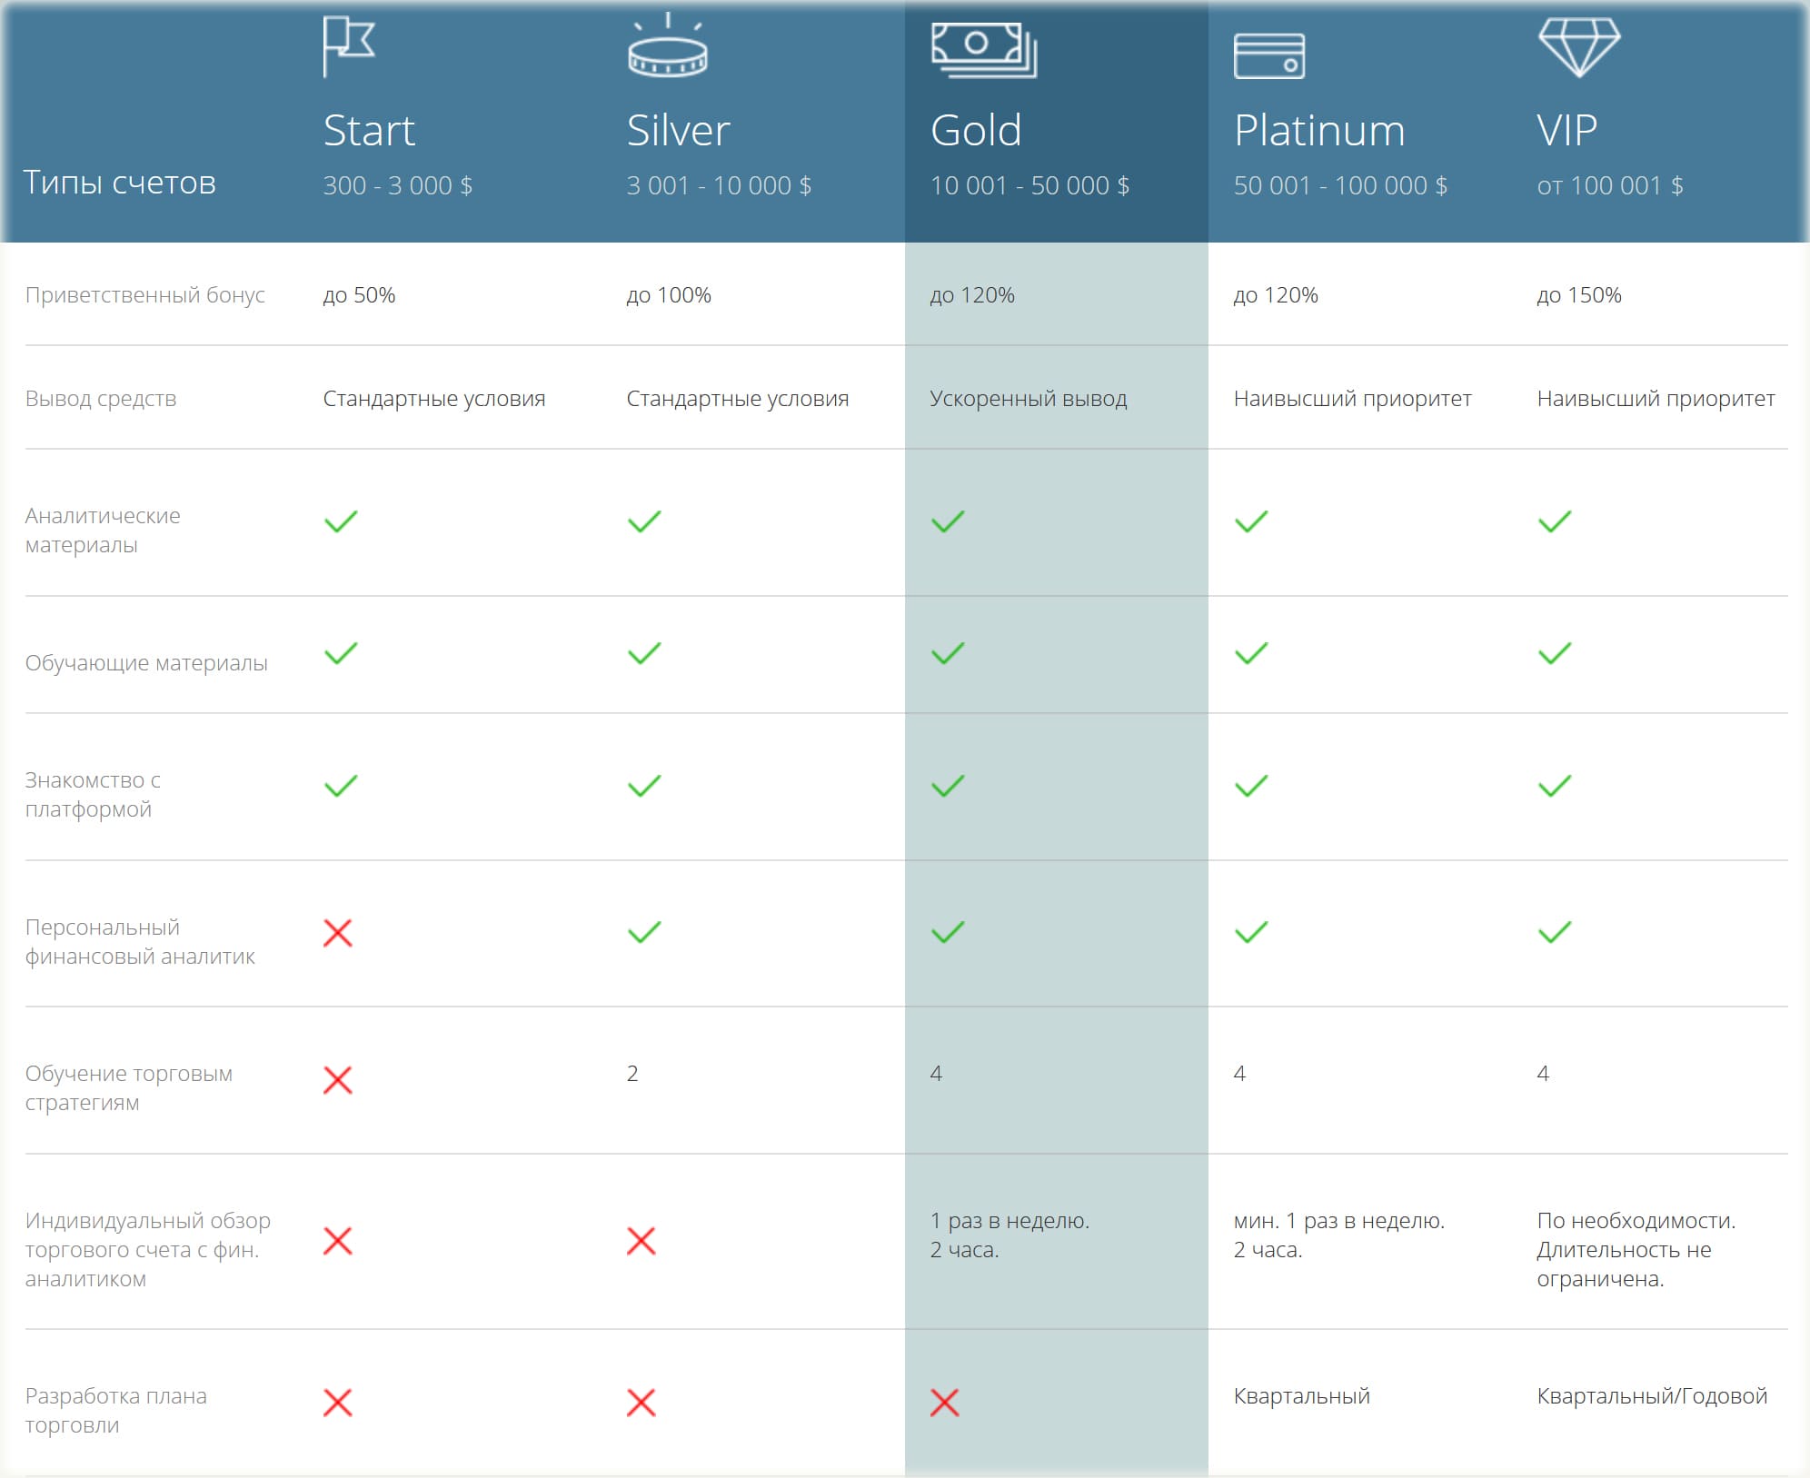Click Start's red cross for personal financial analyst
1810x1478 pixels.
point(338,933)
